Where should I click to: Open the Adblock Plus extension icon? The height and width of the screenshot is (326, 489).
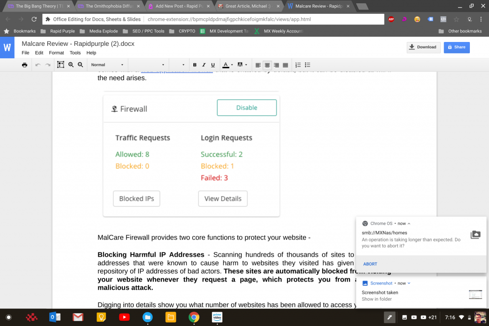[391, 19]
